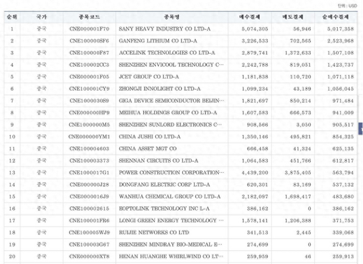Click stock code CNE100005WJ9
The width and height of the screenshot is (363, 264).
click(90, 233)
